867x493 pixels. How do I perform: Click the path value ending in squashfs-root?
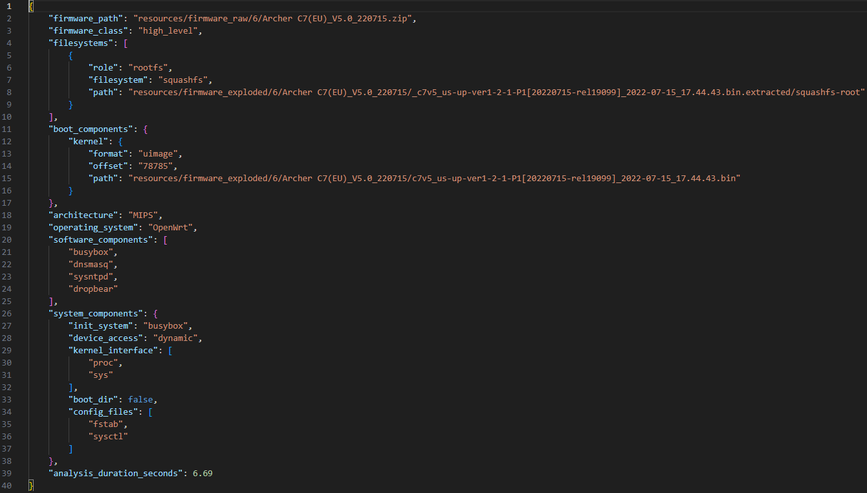click(496, 92)
